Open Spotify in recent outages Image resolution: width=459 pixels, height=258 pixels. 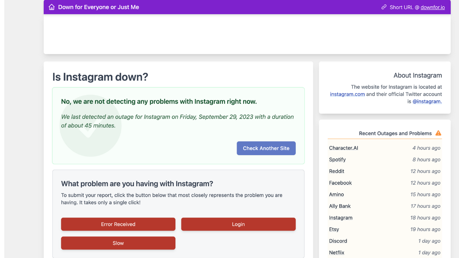pos(337,159)
